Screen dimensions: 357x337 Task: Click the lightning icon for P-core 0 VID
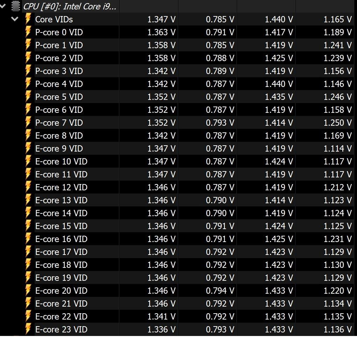click(28, 32)
